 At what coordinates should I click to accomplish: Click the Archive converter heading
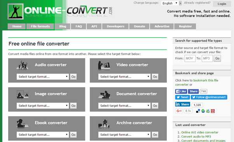(x=134, y=123)
